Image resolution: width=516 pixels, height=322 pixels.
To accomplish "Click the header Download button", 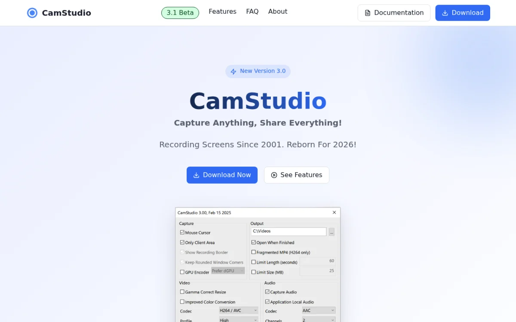I will point(463,13).
